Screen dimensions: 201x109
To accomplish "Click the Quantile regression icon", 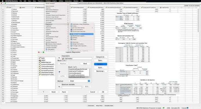I will pyautogui.click(x=71, y=48).
